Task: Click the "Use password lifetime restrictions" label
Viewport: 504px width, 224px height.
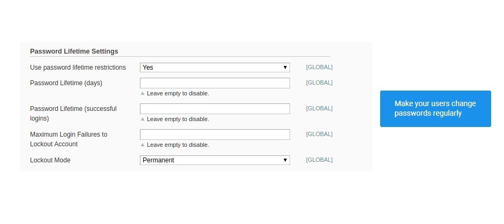Action: pos(78,68)
